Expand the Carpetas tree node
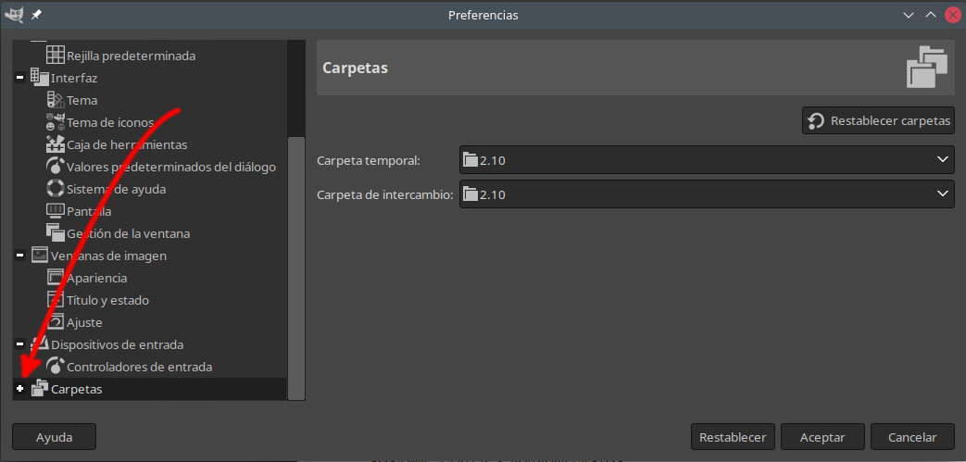Image resolution: width=966 pixels, height=462 pixels. pos(20,389)
